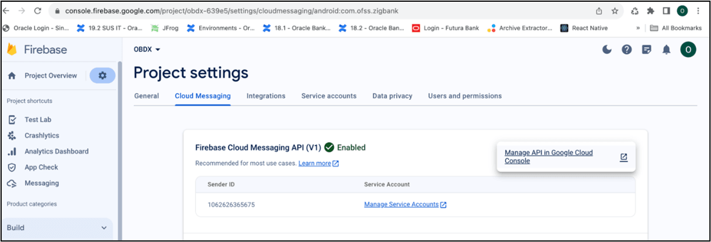Click the Product categories label
The image size is (711, 242).
32,204
